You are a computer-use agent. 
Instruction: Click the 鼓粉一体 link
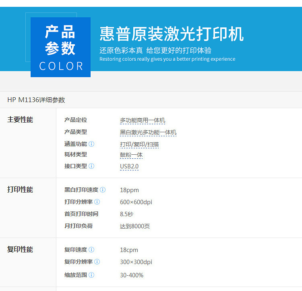131,155
